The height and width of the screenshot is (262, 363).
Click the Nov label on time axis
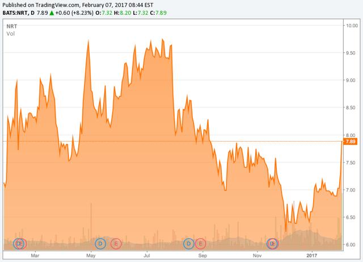tap(257, 256)
